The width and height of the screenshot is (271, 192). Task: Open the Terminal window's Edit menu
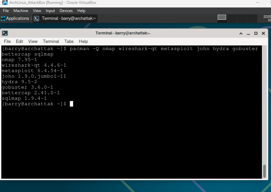[19, 42]
